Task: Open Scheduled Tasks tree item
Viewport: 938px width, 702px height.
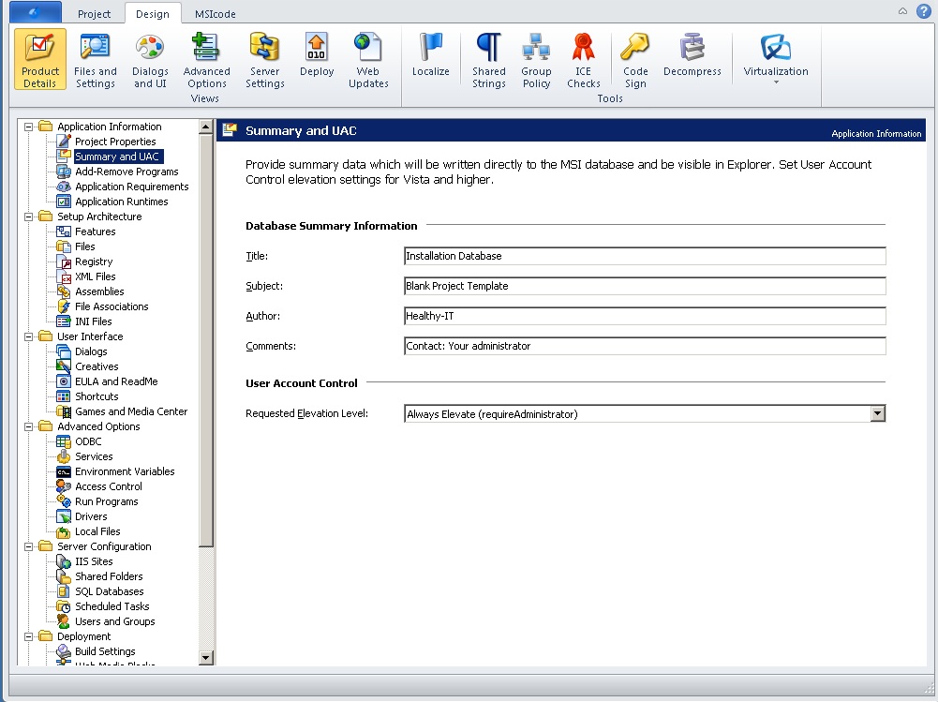Action: coord(112,606)
